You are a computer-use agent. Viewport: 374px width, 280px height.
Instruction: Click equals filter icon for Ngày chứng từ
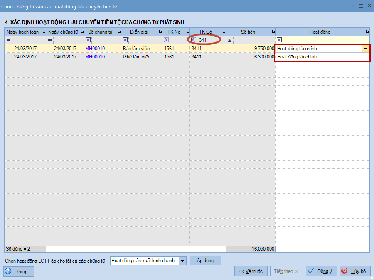click(x=50, y=40)
